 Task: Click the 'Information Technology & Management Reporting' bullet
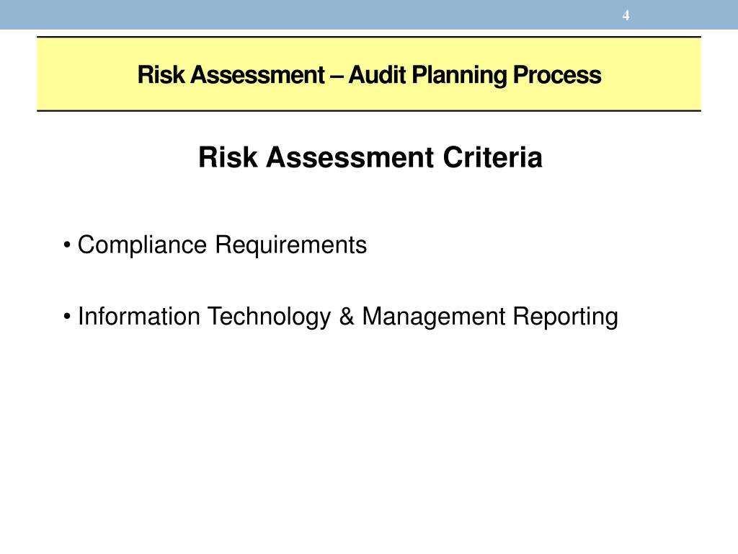(347, 317)
